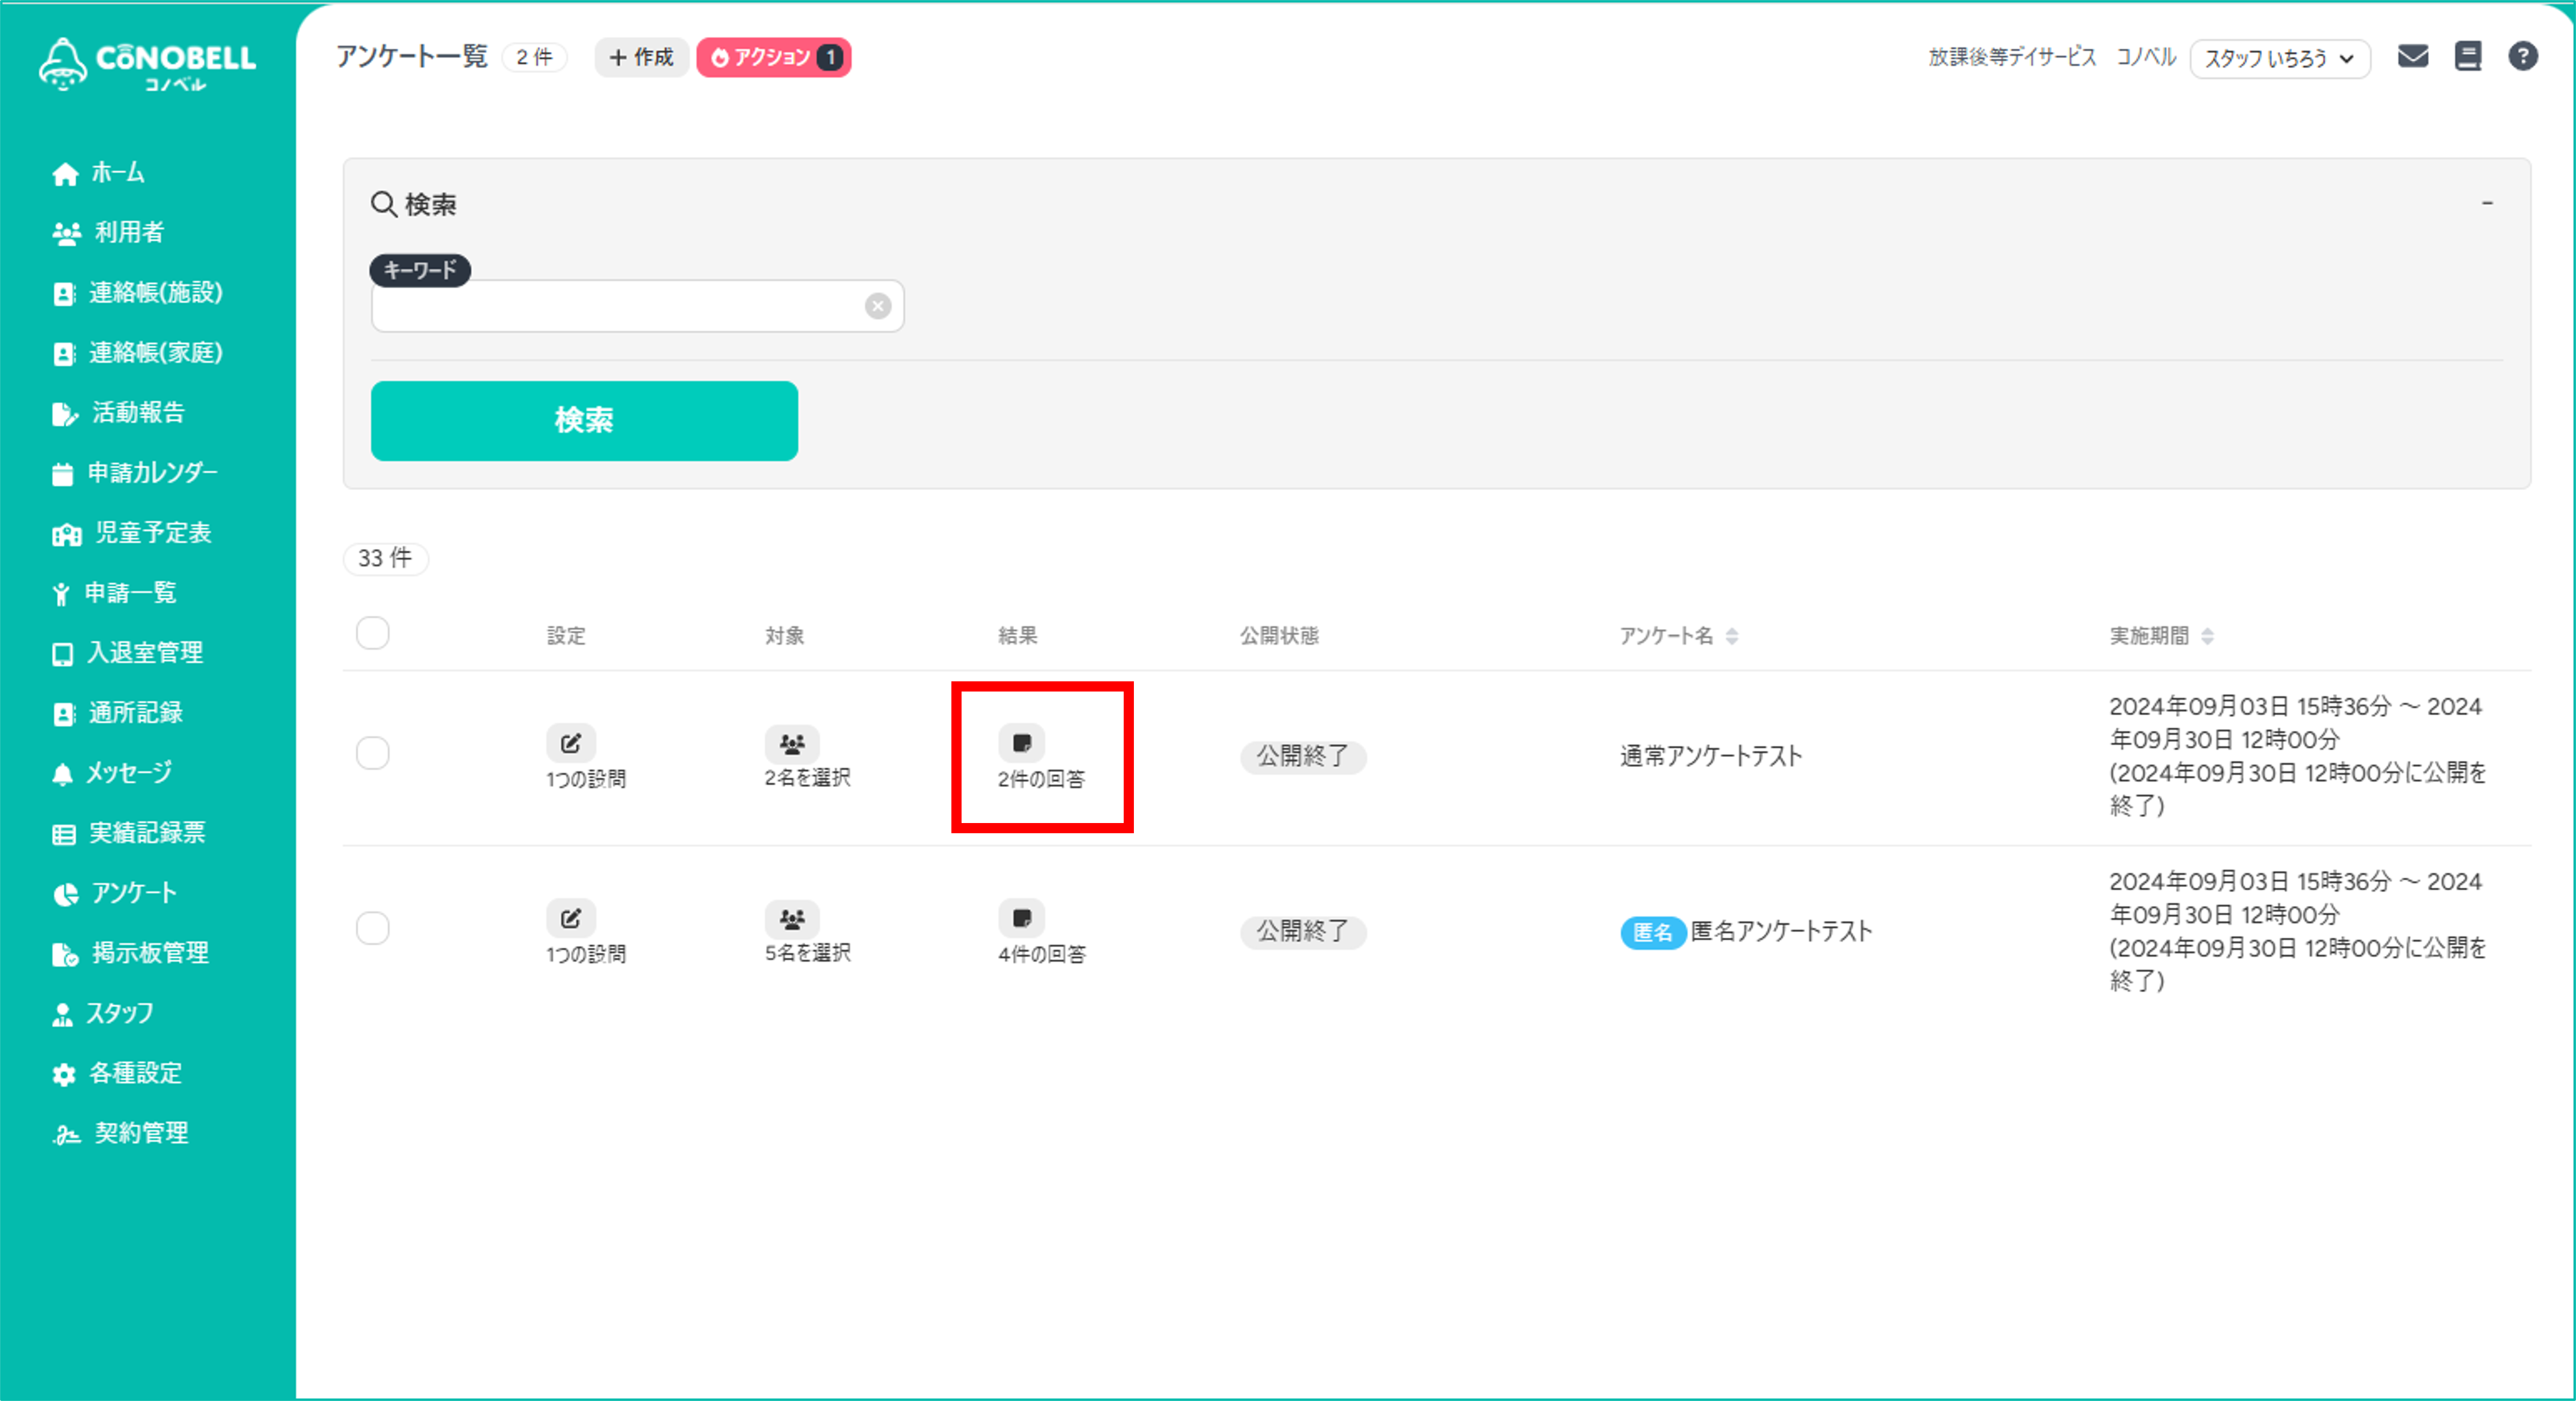Toggle the select-all header checkbox
This screenshot has height=1401, width=2576.
click(373, 634)
